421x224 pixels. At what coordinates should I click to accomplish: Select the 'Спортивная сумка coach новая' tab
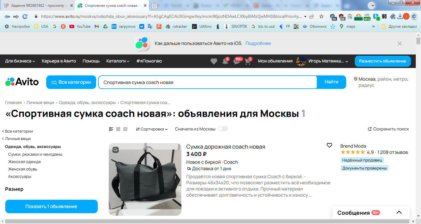(x=112, y=6)
